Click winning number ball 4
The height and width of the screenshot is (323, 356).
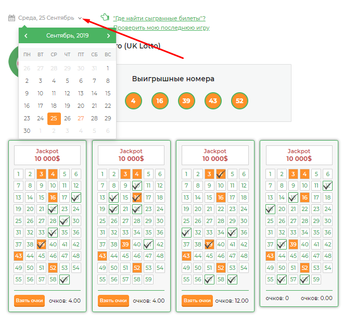(133, 101)
